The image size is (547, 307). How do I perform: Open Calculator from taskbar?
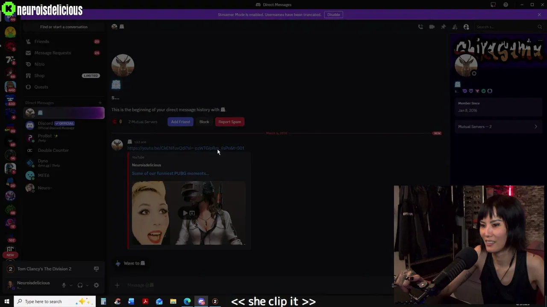pyautogui.click(x=103, y=301)
